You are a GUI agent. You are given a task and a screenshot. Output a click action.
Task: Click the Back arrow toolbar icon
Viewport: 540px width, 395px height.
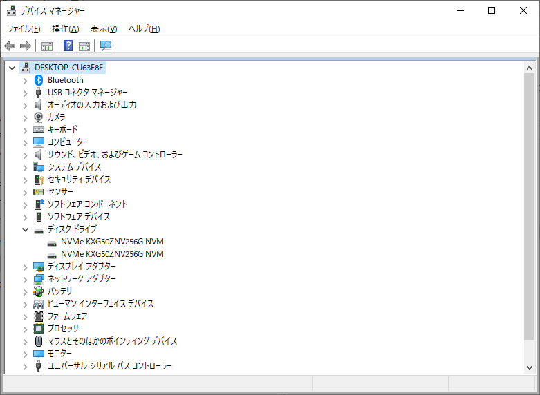[10, 46]
